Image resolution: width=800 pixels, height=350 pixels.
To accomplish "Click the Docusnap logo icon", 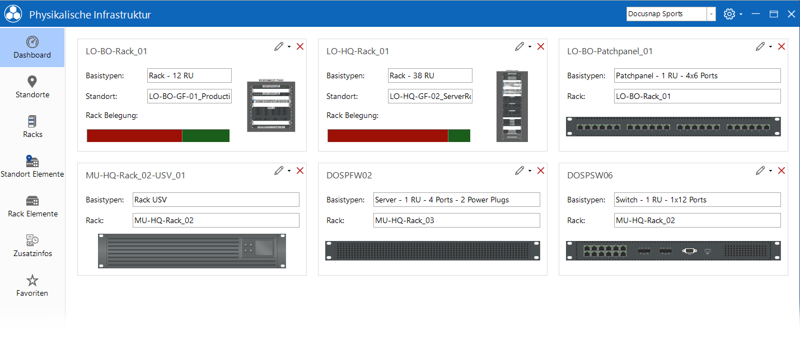I will 13,14.
